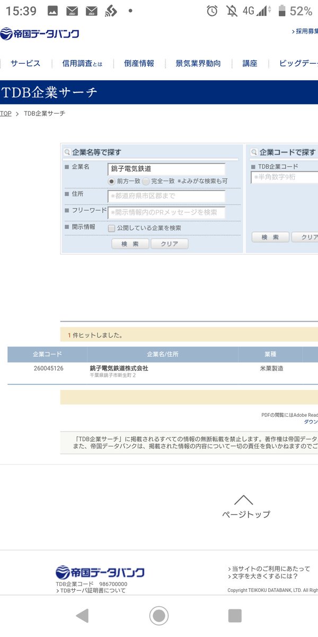318x637 pixels.
Task: Open 当サイトのご利用にあたって footer link
Action: tap(270, 569)
